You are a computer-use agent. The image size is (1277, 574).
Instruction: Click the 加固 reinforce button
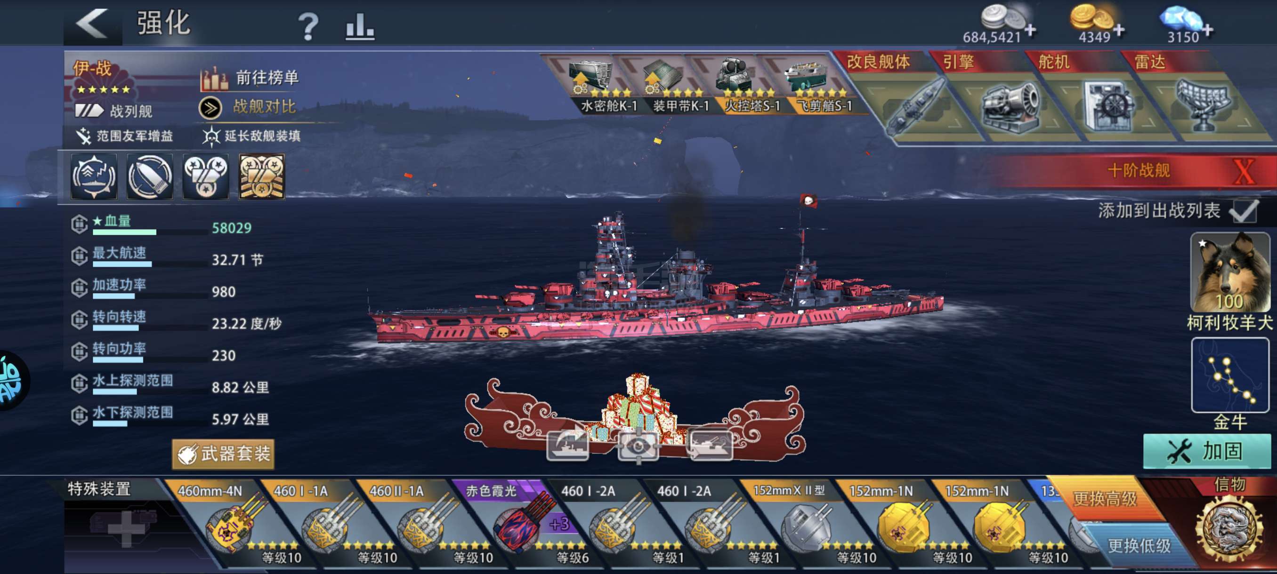[x=1207, y=451]
